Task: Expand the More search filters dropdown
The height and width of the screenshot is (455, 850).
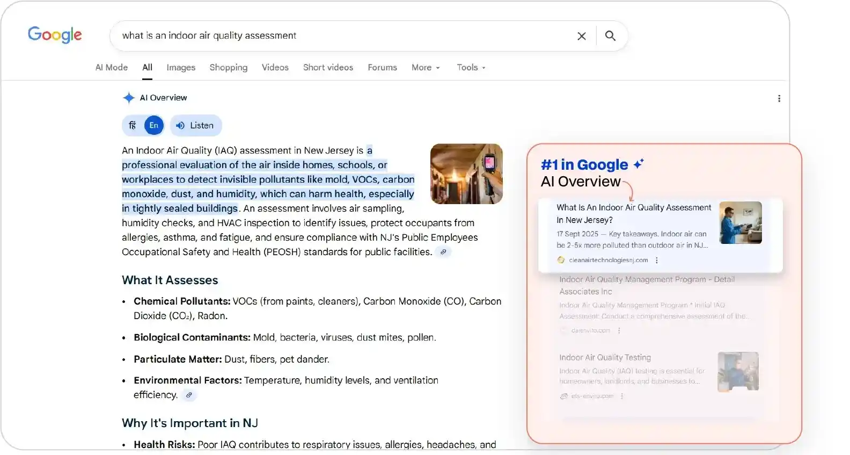Action: pos(426,68)
